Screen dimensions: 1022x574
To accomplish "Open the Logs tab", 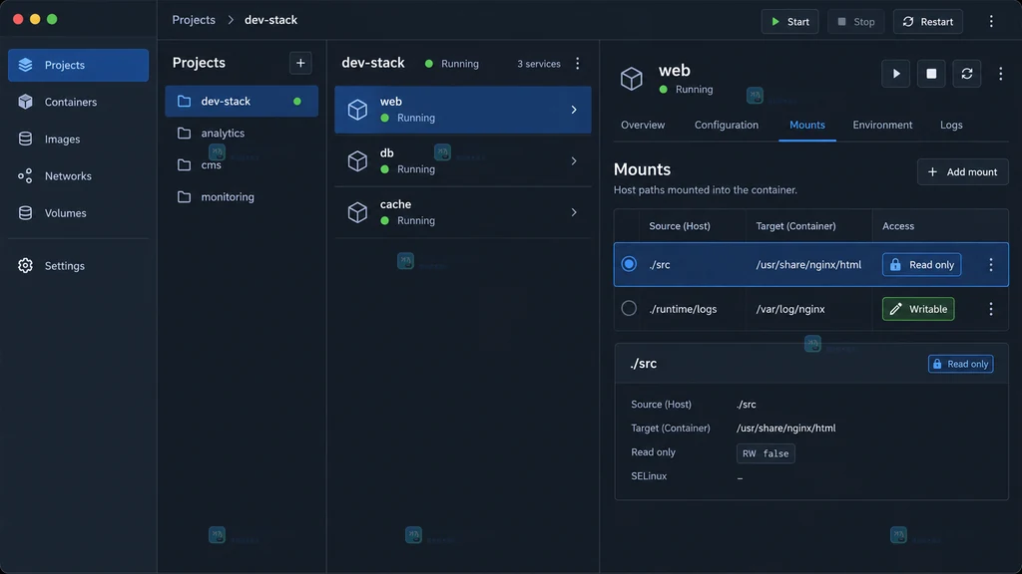I will pos(951,125).
